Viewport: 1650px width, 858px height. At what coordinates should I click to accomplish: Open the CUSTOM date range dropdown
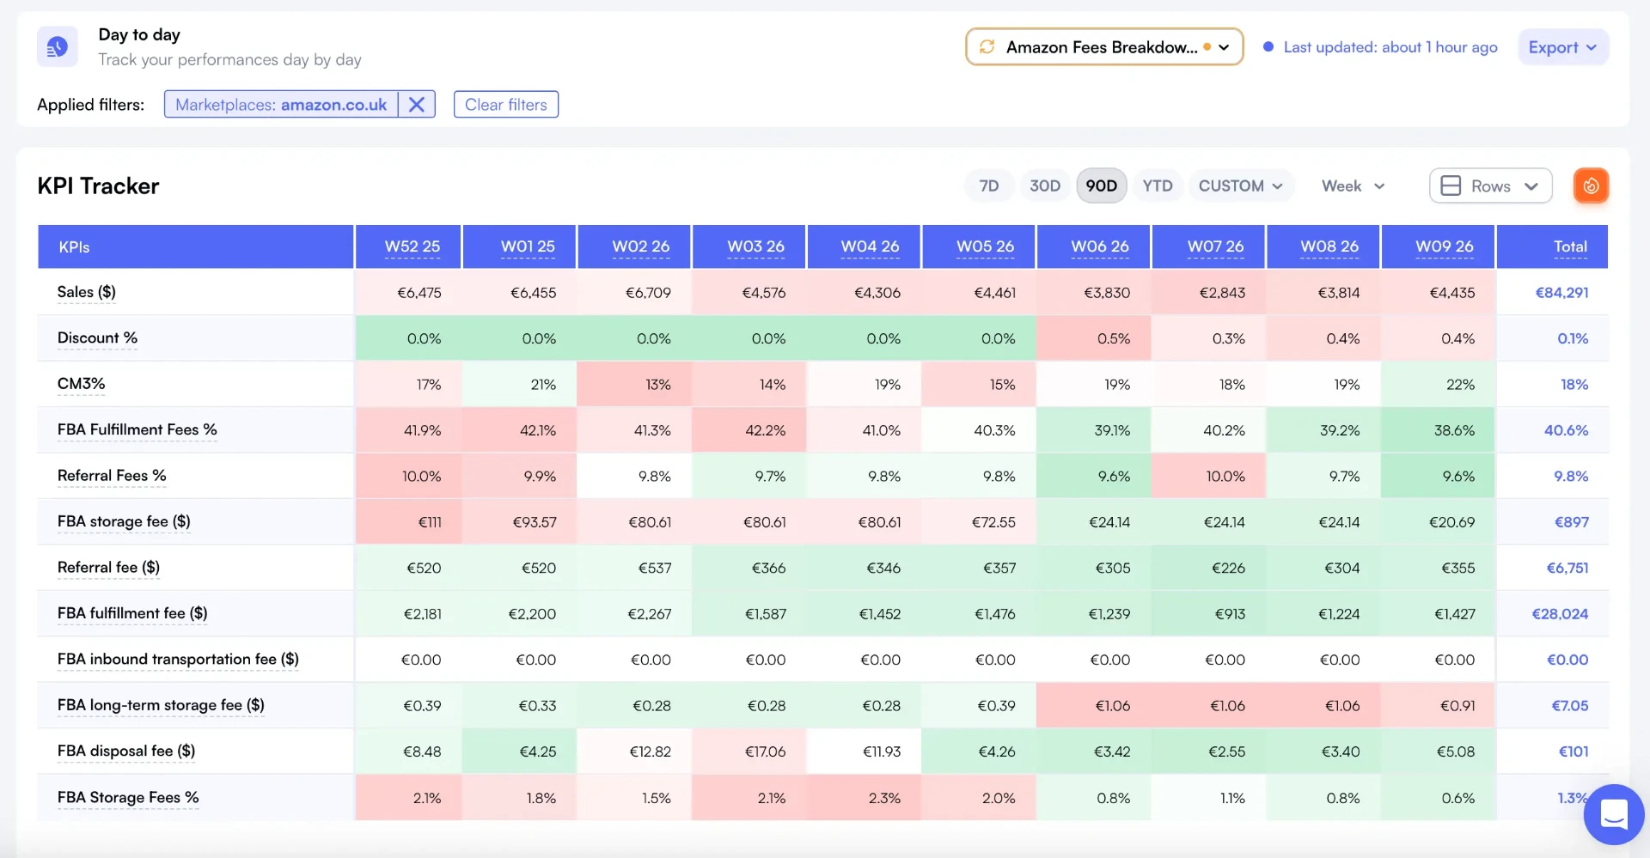pyautogui.click(x=1241, y=186)
